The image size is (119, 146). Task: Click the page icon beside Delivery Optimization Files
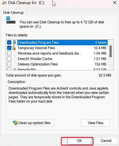click(15, 64)
